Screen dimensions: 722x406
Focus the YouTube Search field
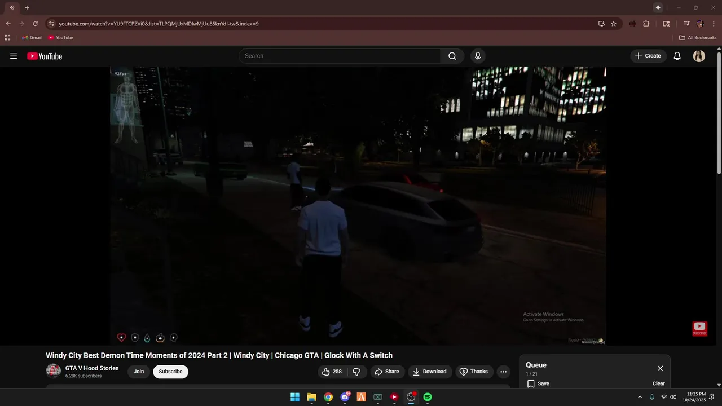tap(340, 56)
